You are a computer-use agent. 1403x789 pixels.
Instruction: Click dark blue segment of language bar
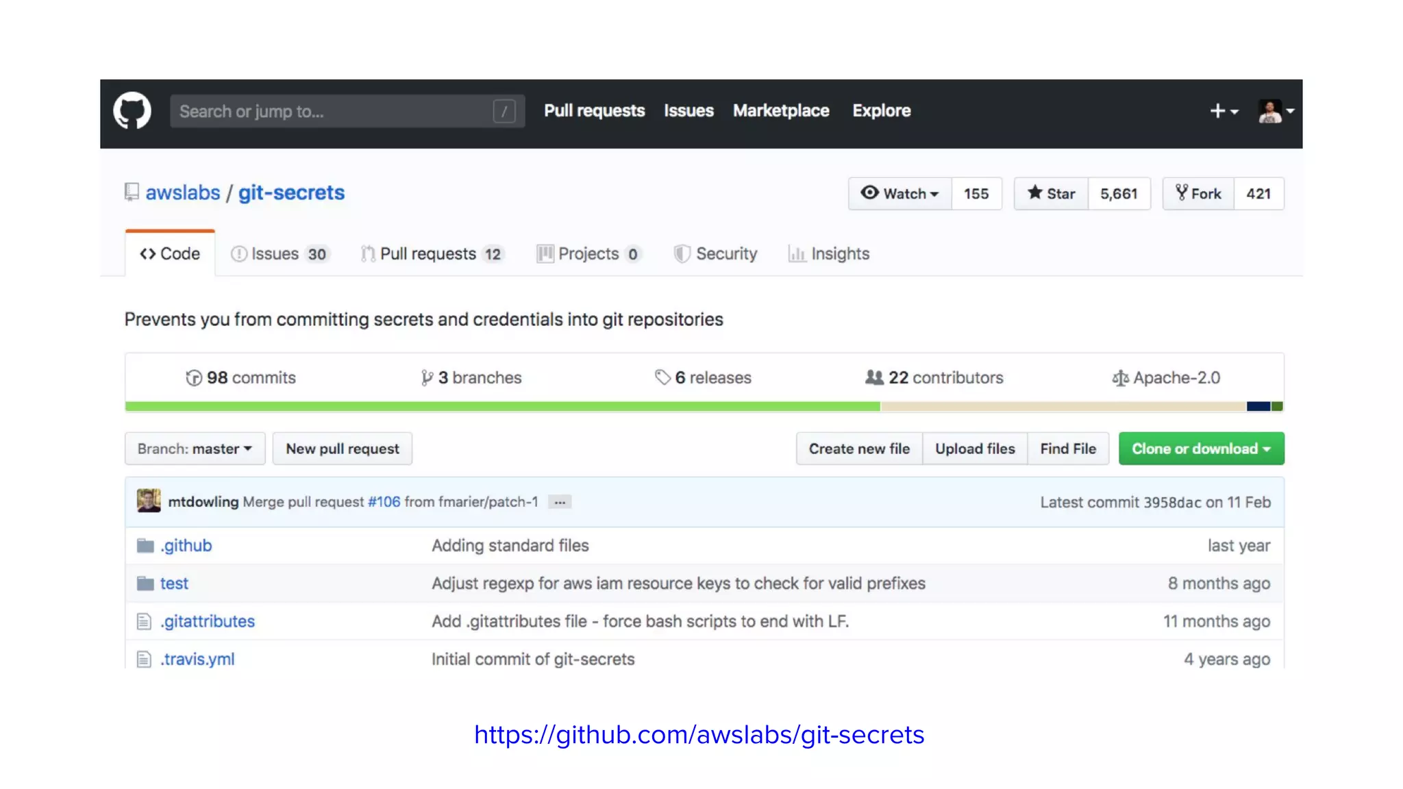click(1258, 407)
